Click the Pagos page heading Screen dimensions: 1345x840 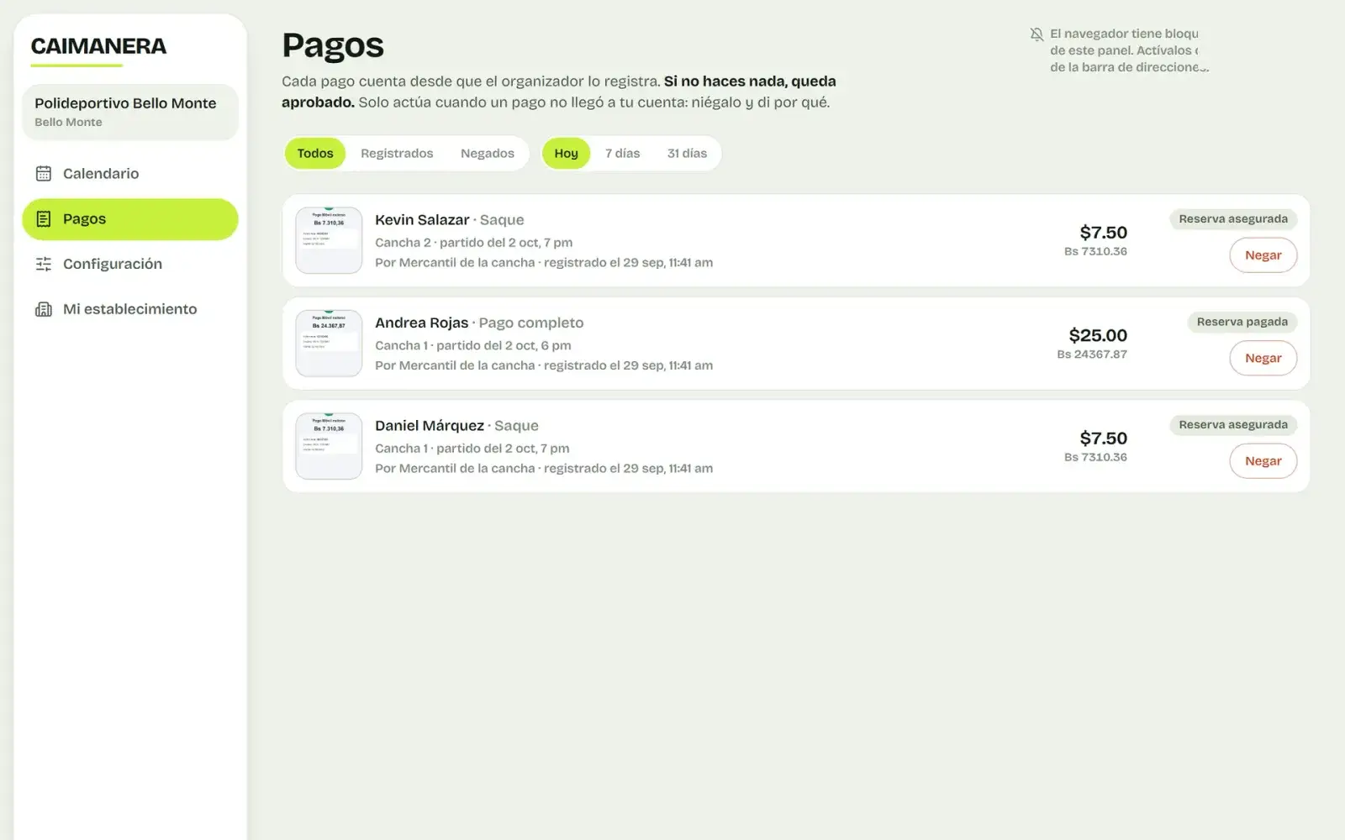pos(333,45)
